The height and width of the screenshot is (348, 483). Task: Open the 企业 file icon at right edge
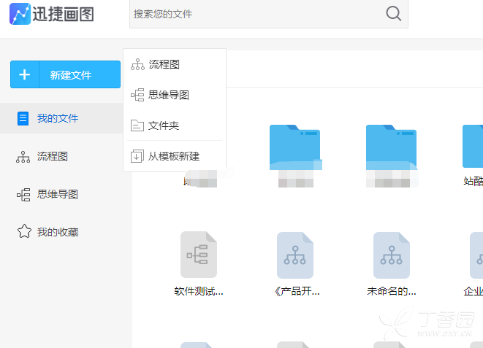476,255
